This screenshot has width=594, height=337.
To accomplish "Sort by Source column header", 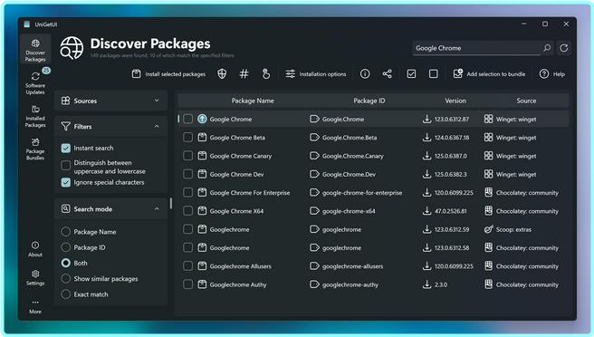I will 526,101.
